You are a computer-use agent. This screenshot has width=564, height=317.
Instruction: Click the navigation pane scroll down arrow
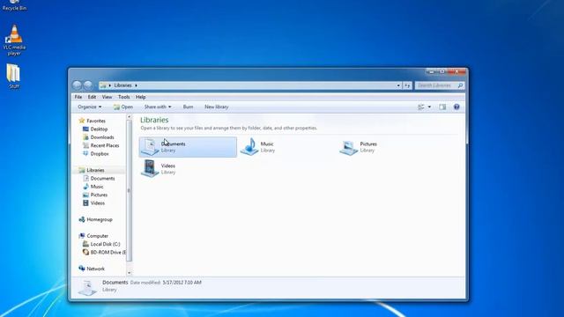point(130,273)
